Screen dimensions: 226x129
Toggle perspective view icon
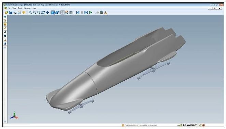click(x=57, y=13)
